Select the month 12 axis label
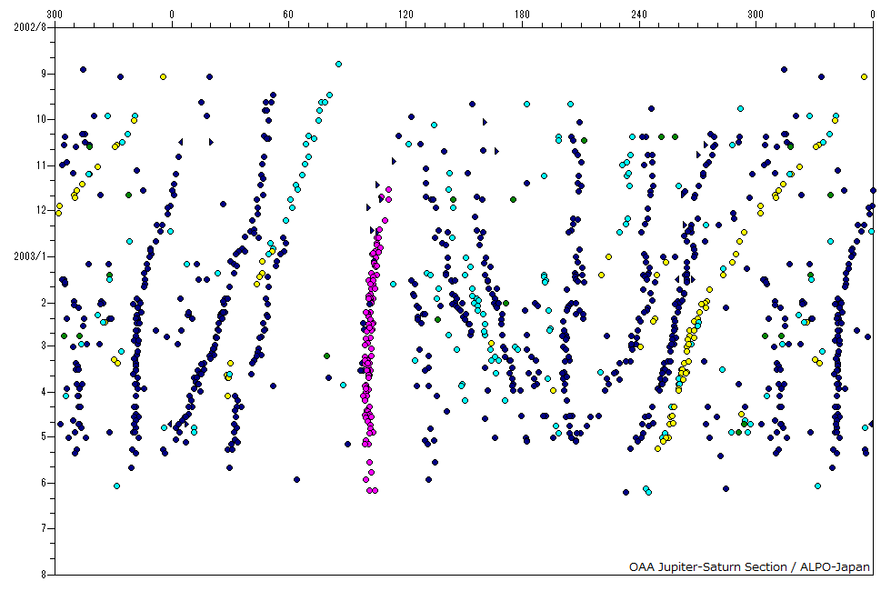The image size is (891, 591). [42, 210]
